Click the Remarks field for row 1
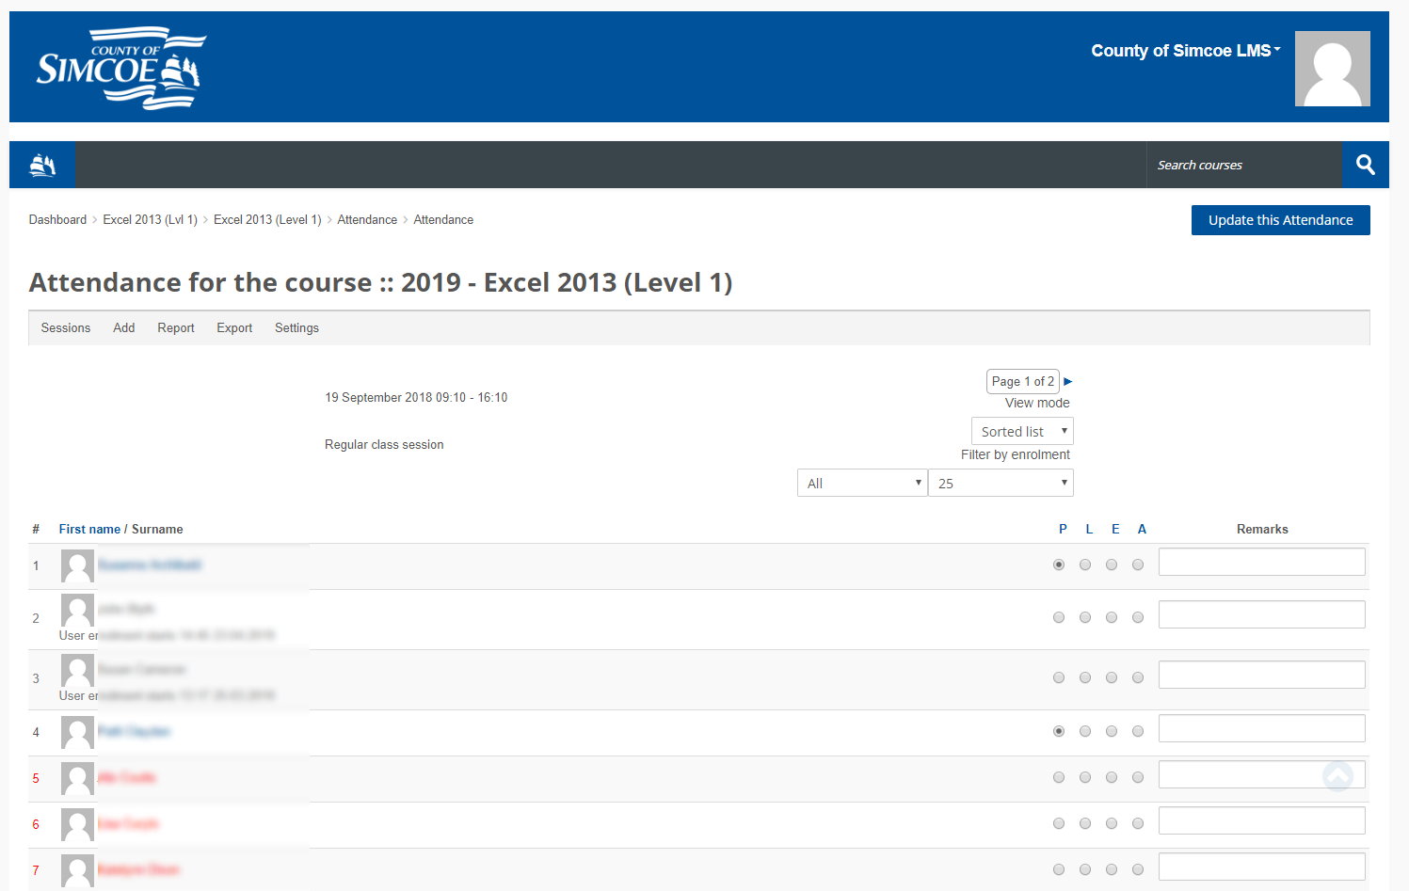Image resolution: width=1409 pixels, height=891 pixels. 1262,562
